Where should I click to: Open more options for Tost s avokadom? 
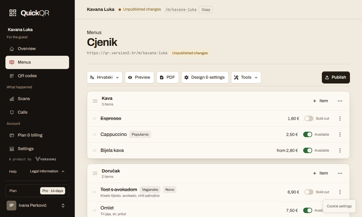tap(340, 192)
